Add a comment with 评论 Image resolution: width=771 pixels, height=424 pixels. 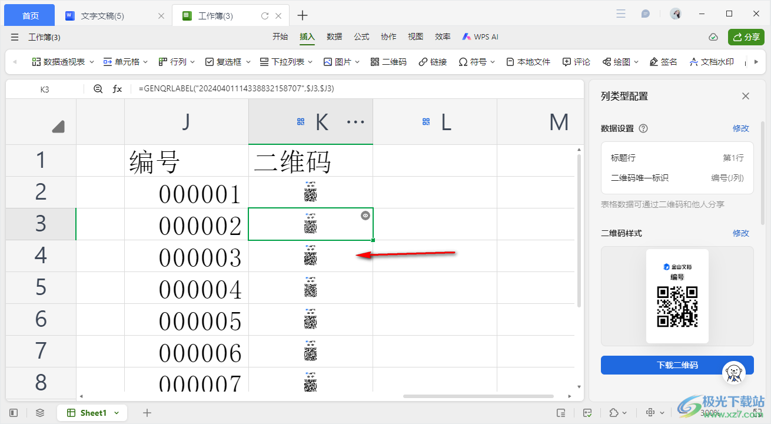coord(576,62)
